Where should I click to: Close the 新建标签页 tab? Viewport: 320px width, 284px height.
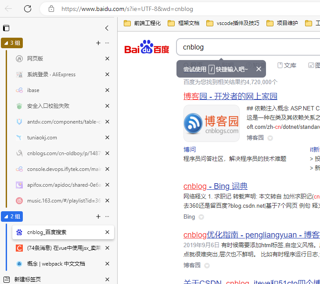(x=107, y=279)
